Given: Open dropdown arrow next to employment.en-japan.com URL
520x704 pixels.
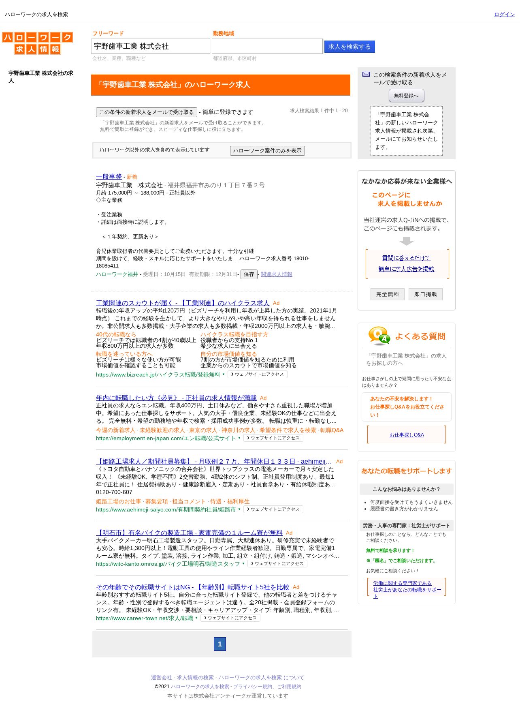Looking at the screenshot, I should coord(239,438).
